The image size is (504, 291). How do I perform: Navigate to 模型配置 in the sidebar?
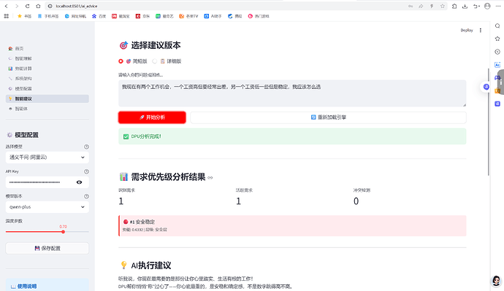[x=47, y=88]
